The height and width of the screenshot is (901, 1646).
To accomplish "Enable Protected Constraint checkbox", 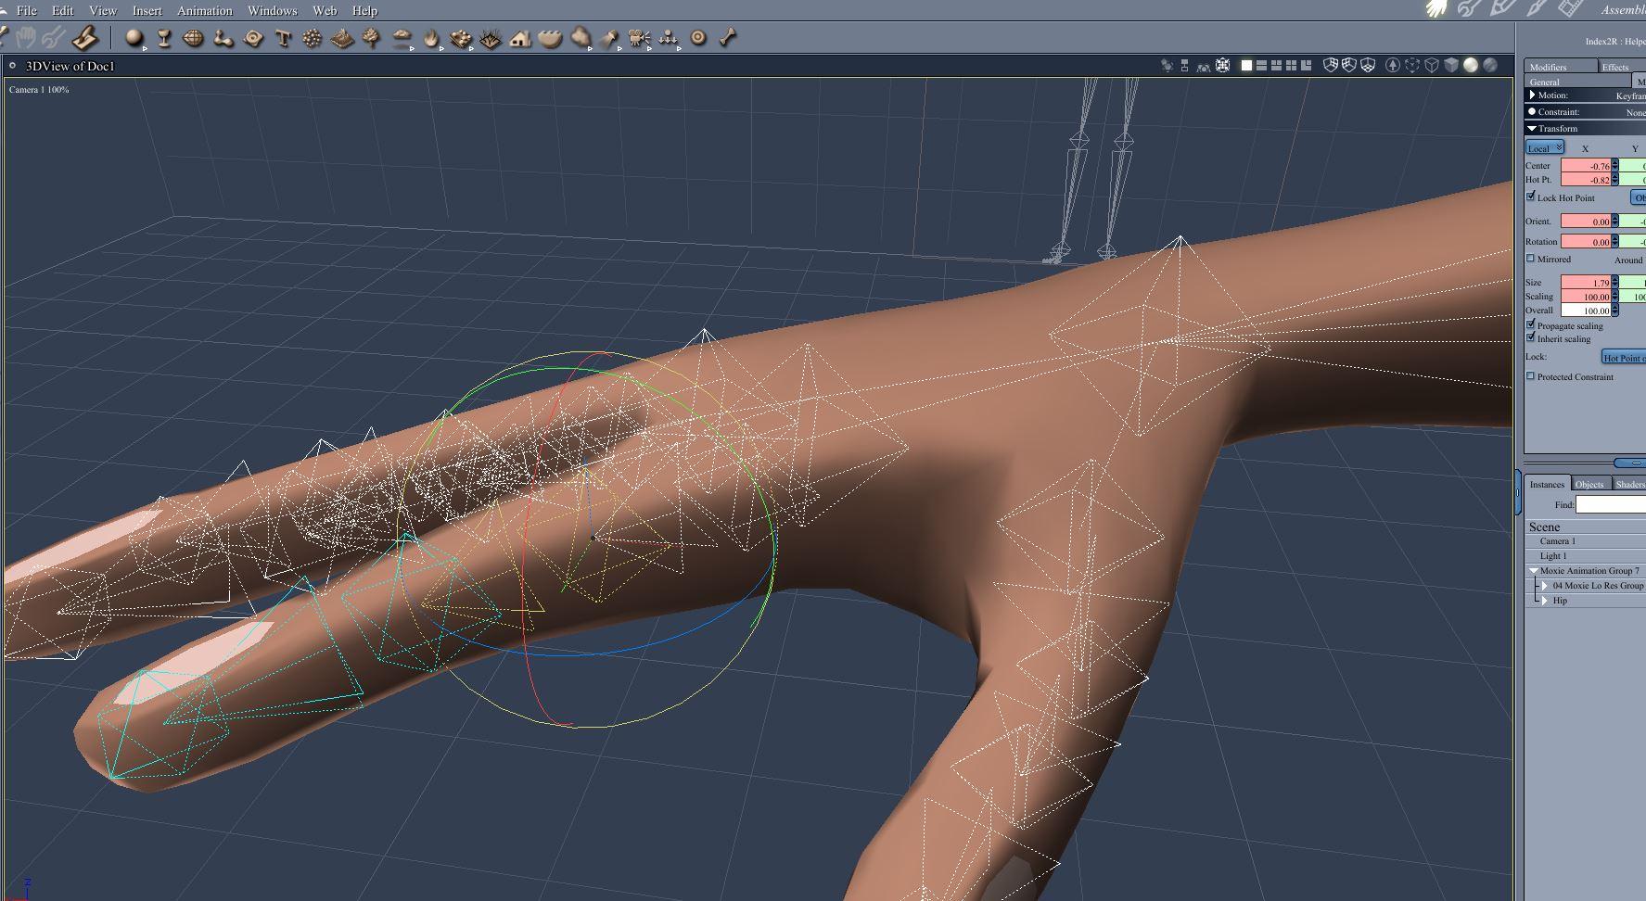I will coord(1531,376).
